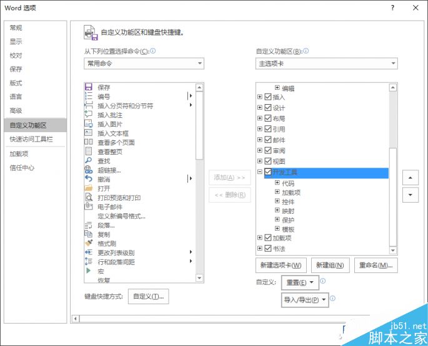The image size is (428, 346).
Task: Click the Hyperlink icon
Action: [89, 170]
